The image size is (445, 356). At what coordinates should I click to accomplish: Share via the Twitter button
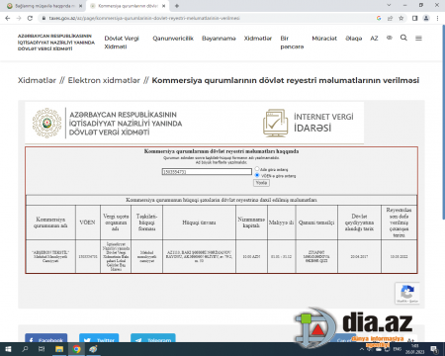(x=99, y=338)
